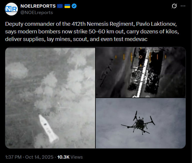Click the Oct 14, 2025 date
The image size is (192, 163).
[39, 157]
